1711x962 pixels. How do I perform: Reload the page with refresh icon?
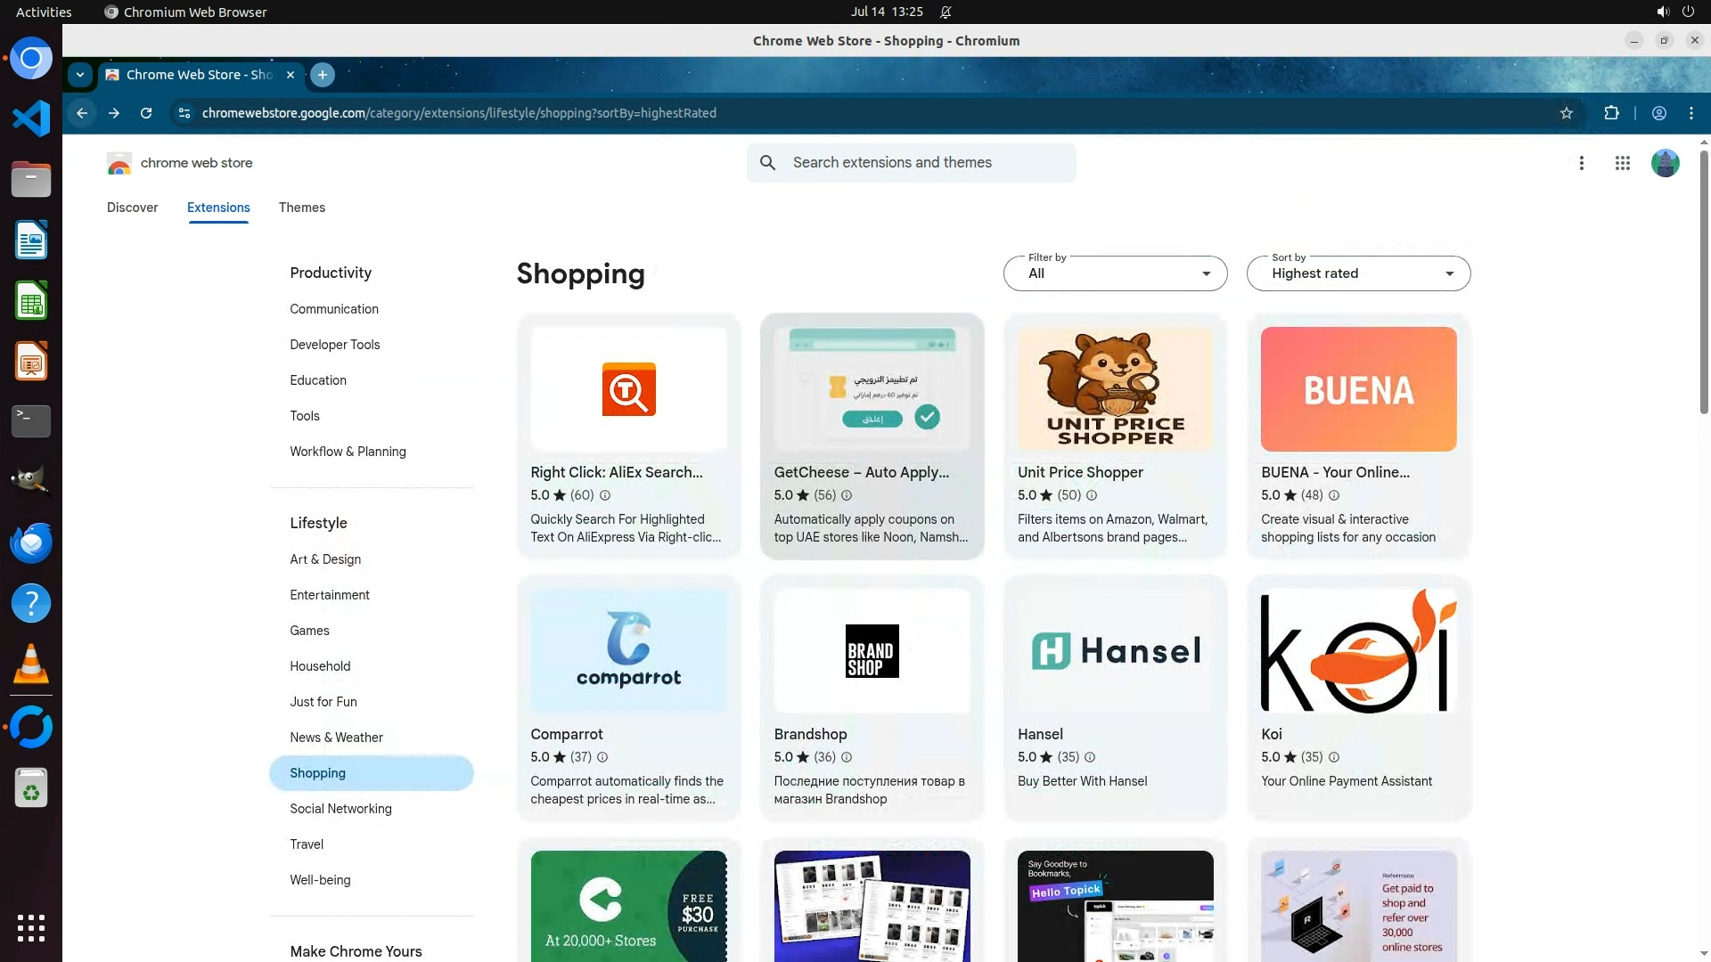point(146,113)
